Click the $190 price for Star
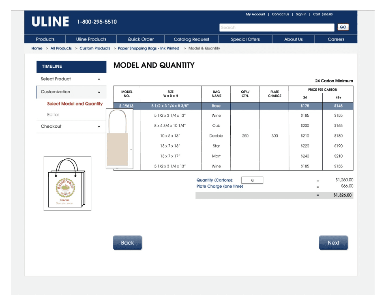This screenshot has height=304, width=386. tap(338, 146)
